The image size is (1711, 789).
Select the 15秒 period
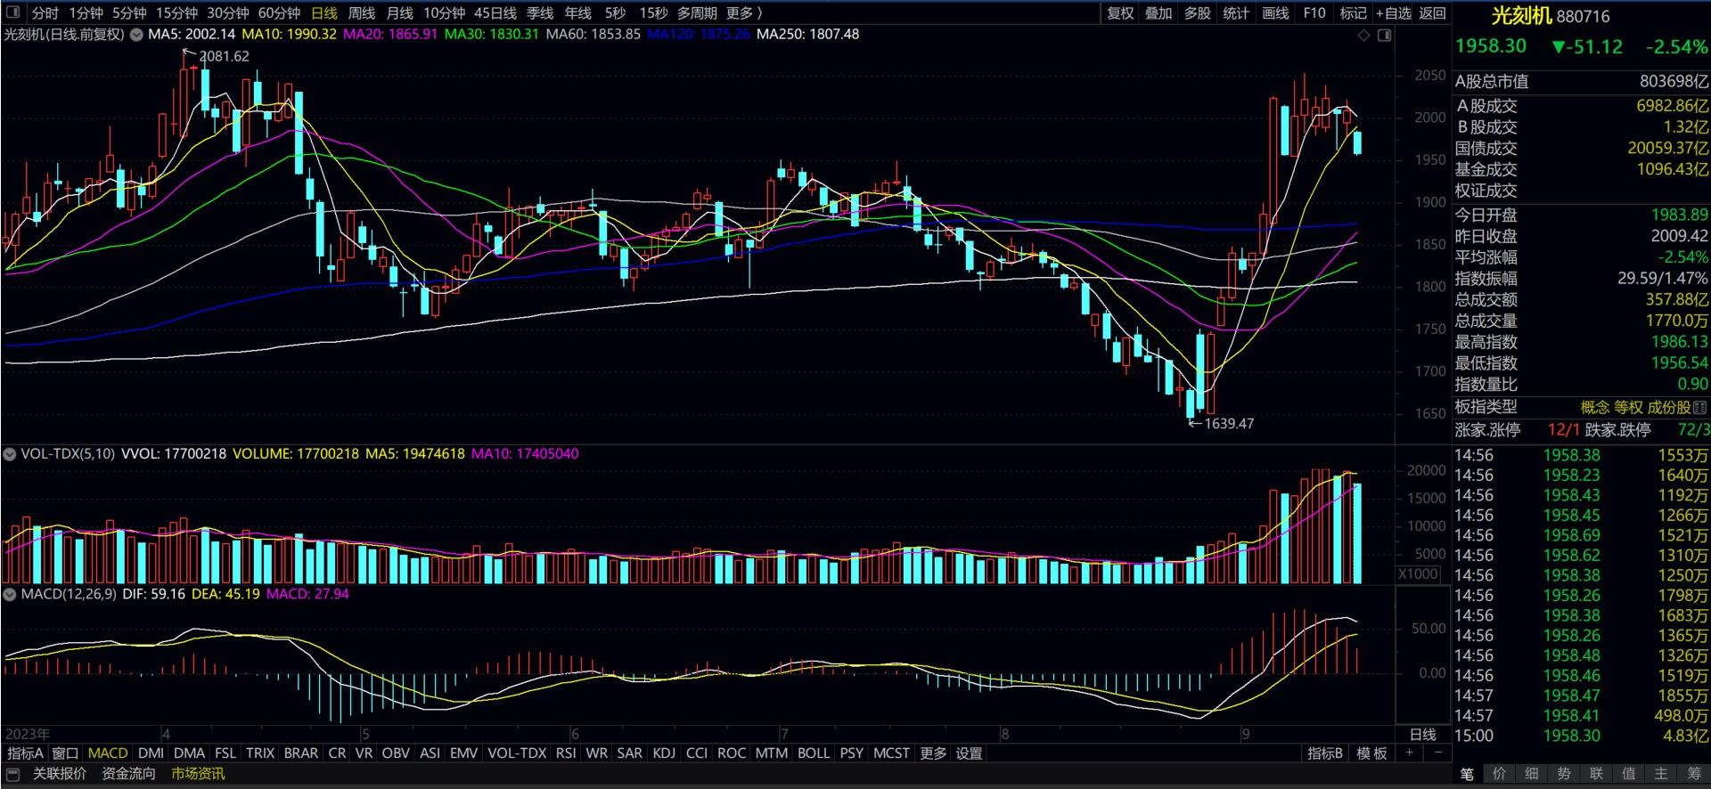pyautogui.click(x=653, y=13)
